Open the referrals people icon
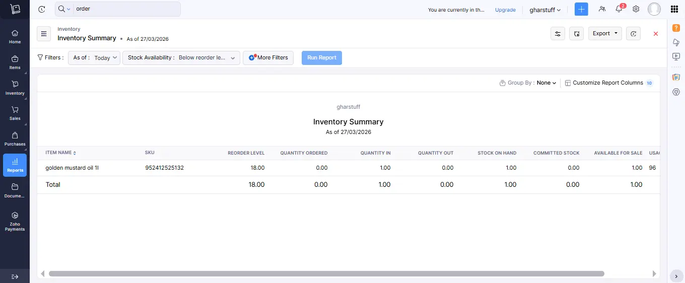 [x=602, y=9]
